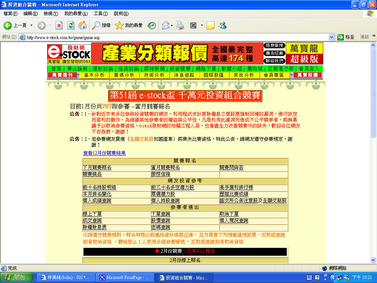Click the vertical scrollbar up arrow
Viewport: 377px width, 283px height.
[x=373, y=45]
